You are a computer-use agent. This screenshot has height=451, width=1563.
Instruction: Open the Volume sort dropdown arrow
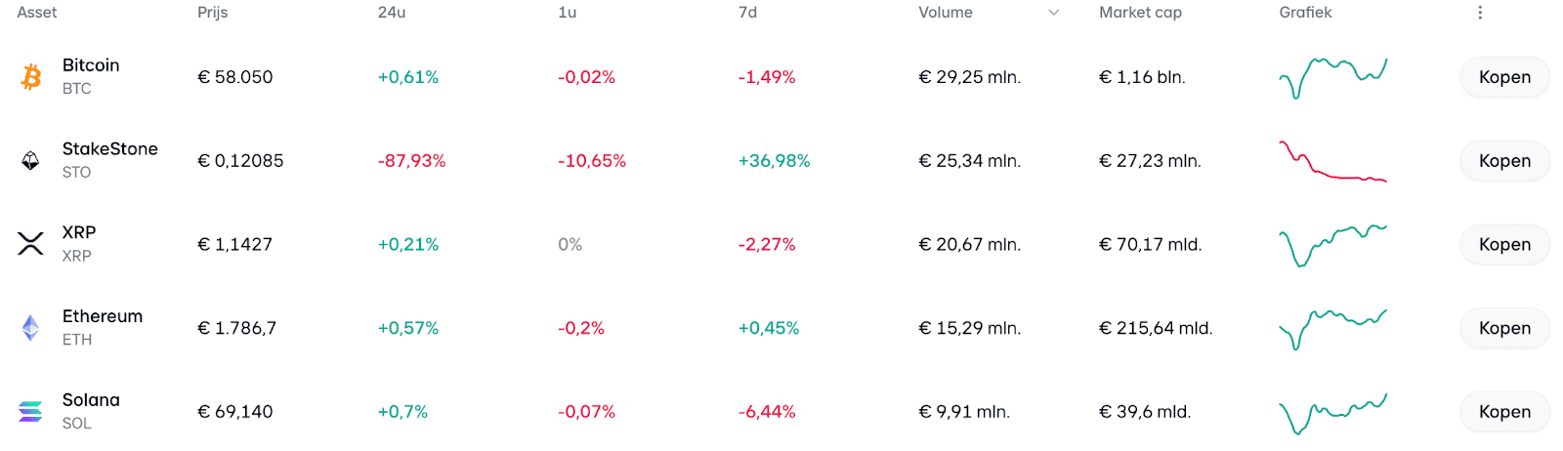pyautogui.click(x=1054, y=13)
